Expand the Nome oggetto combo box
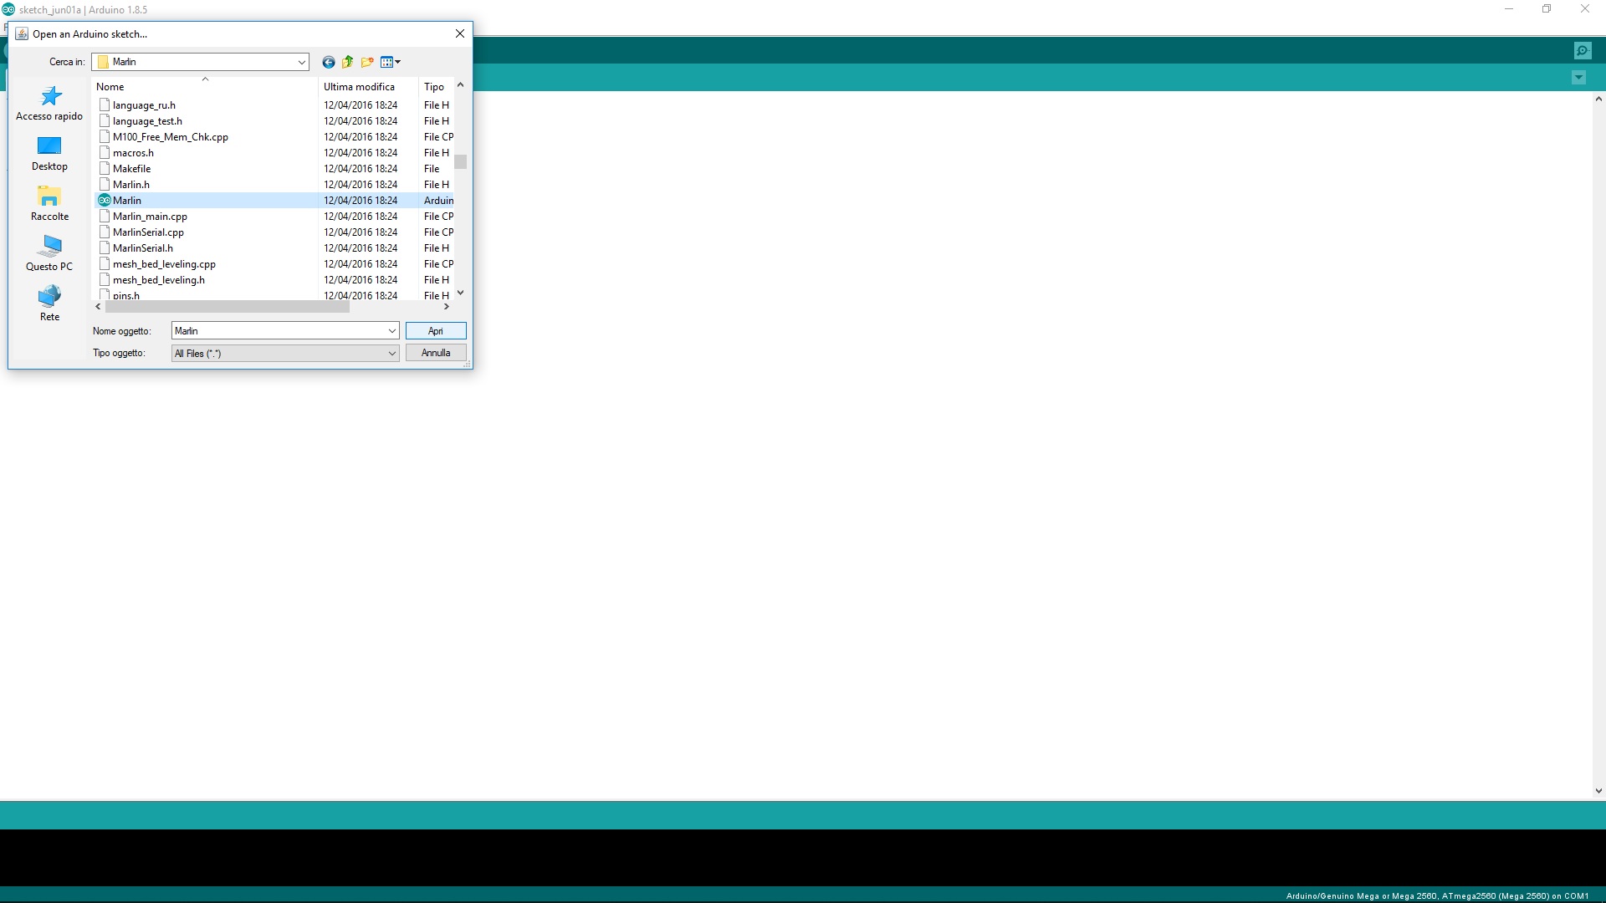 (x=391, y=331)
